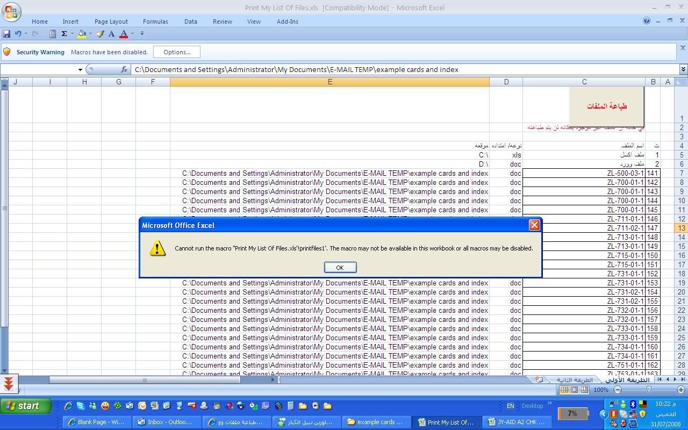
Task: Open the Page Layout ribbon tab
Action: coord(111,21)
